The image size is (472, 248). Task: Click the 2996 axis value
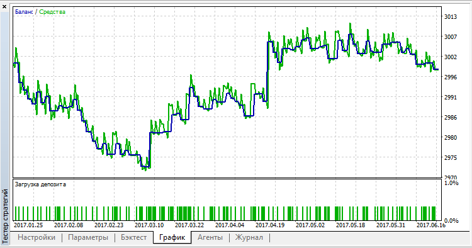tap(451, 77)
